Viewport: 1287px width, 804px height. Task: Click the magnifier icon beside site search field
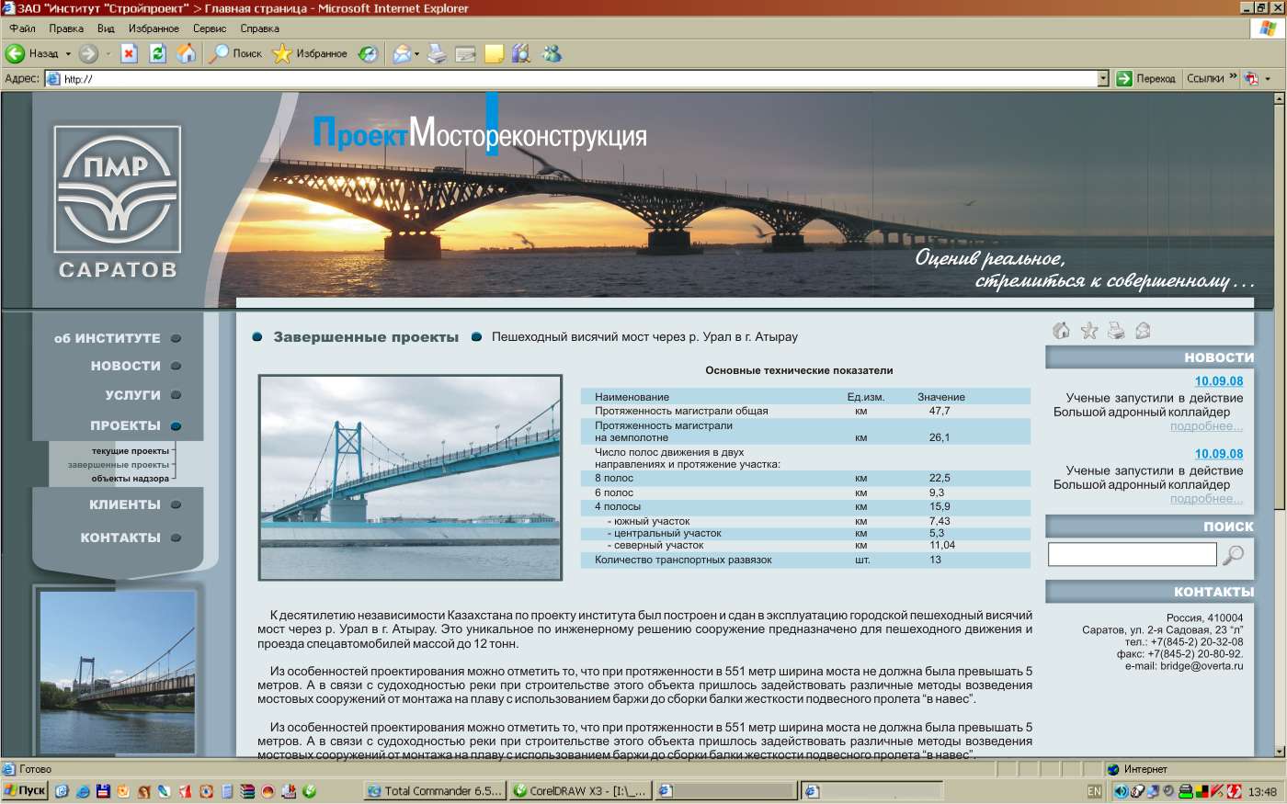click(1234, 554)
